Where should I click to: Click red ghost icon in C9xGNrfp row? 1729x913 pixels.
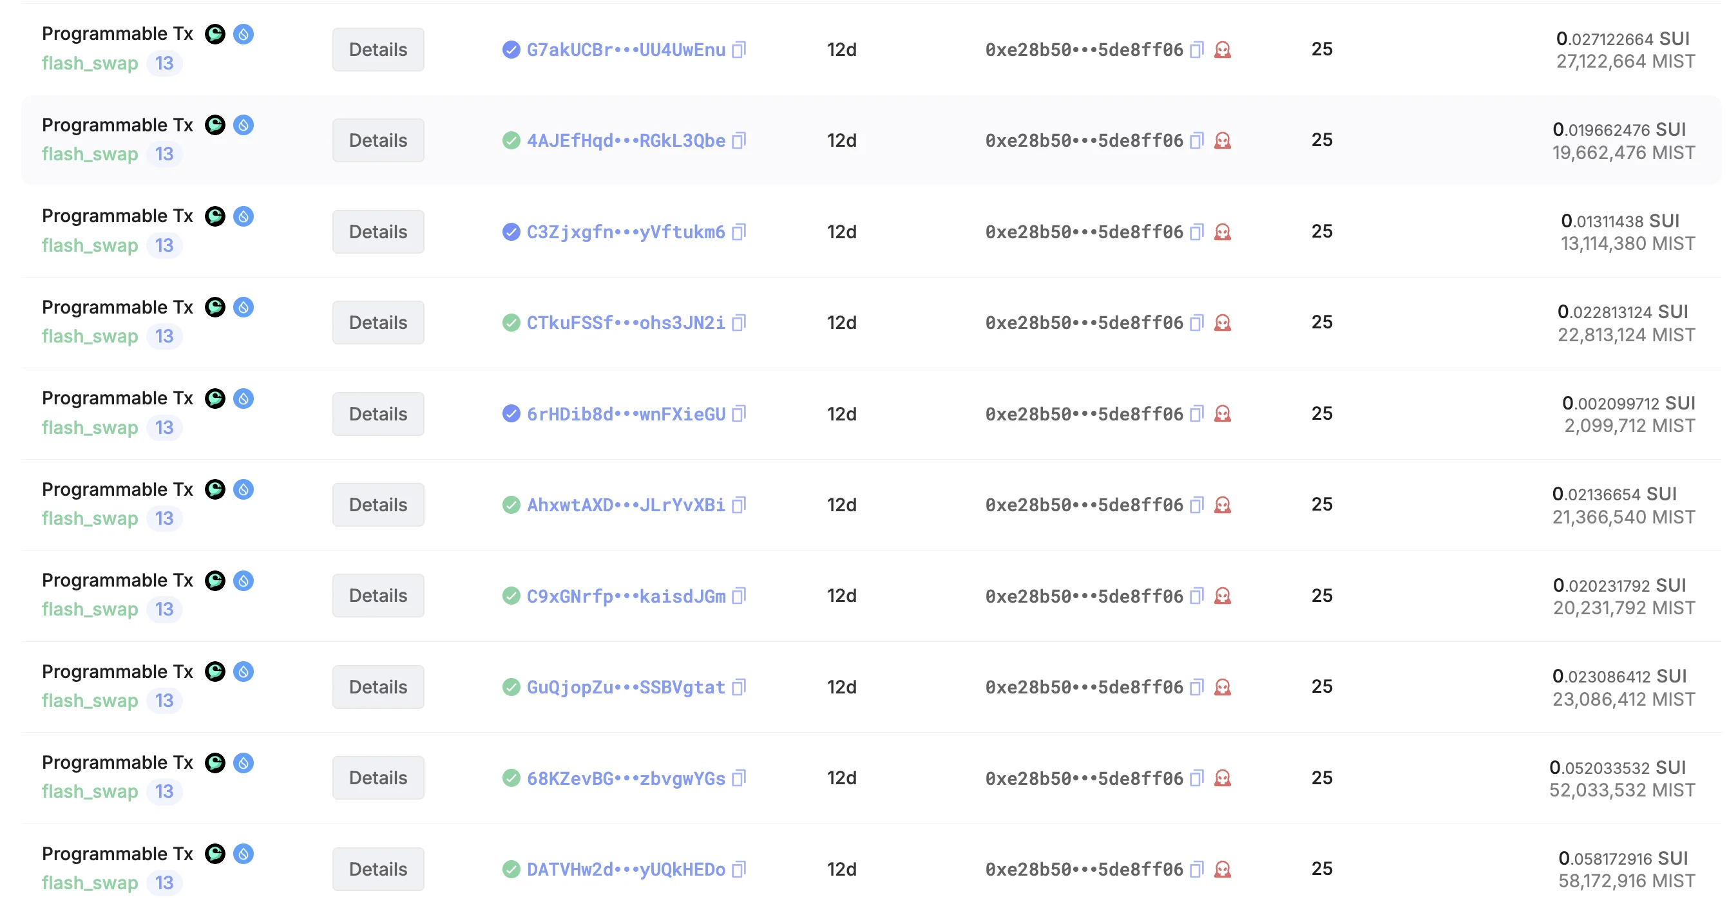1222,596
